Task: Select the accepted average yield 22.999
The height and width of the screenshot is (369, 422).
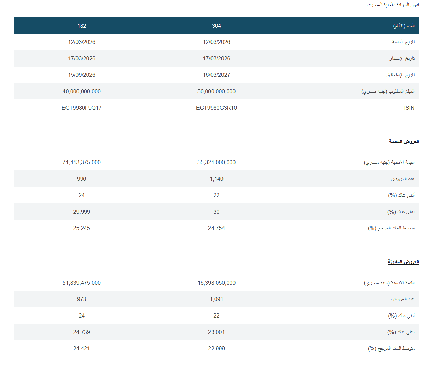Action: pos(216,348)
